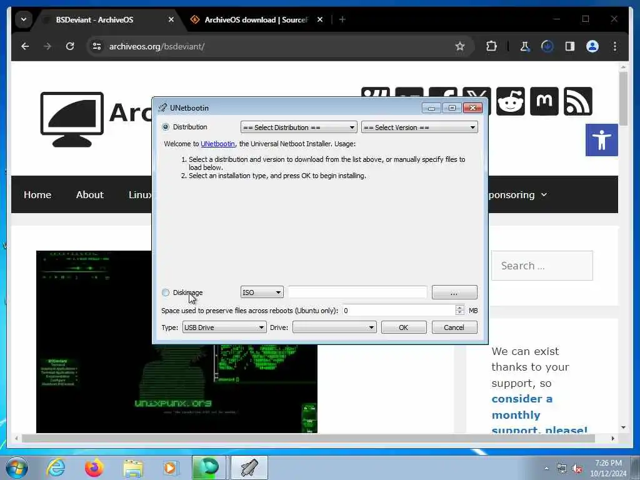
Task: Follow the consider a monthly support link
Action: (539, 414)
